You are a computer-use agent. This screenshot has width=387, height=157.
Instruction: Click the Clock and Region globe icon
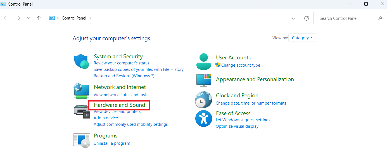203,100
